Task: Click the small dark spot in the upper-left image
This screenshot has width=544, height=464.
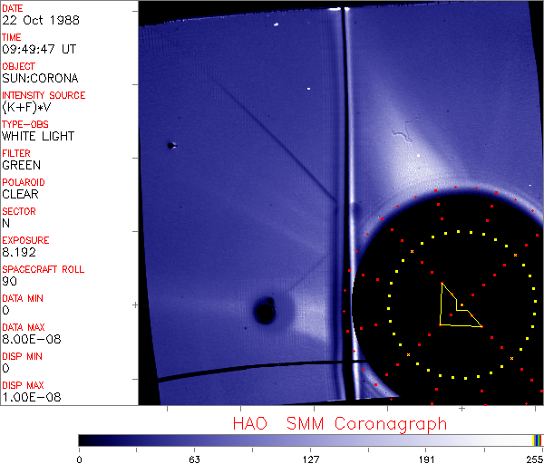Action: [170, 145]
